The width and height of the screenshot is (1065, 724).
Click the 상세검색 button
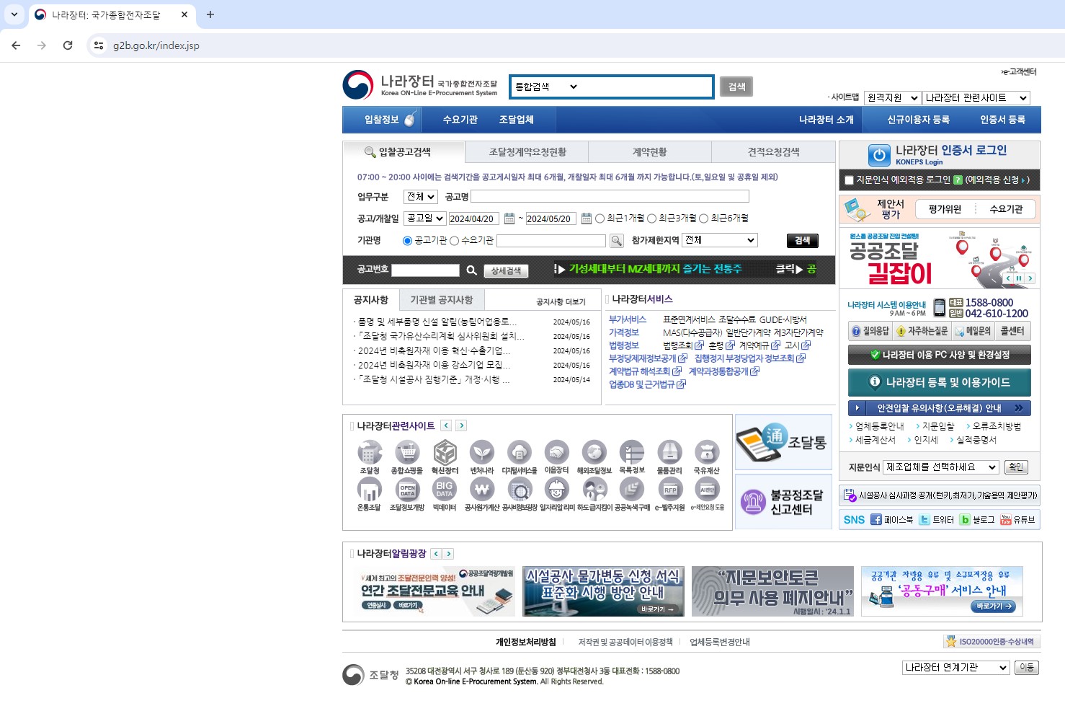506,270
